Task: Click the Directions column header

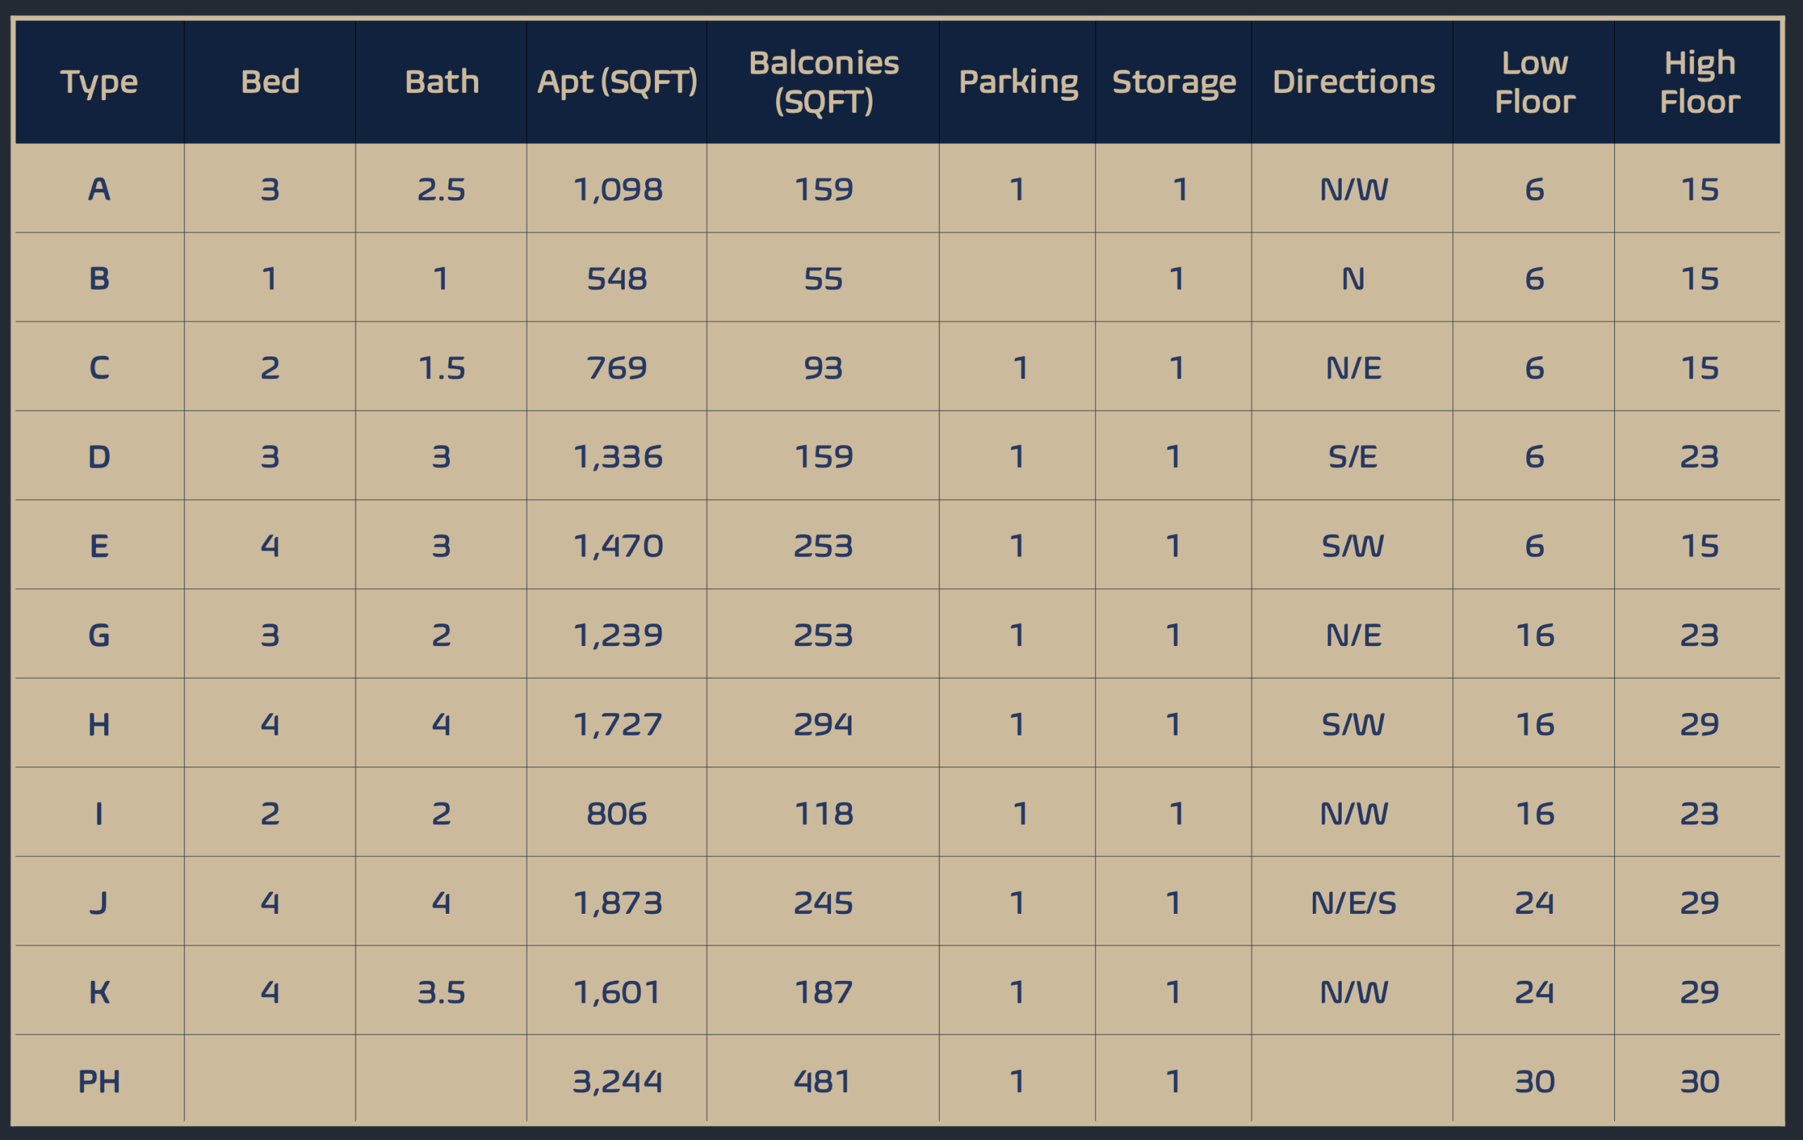Action: (x=1353, y=82)
